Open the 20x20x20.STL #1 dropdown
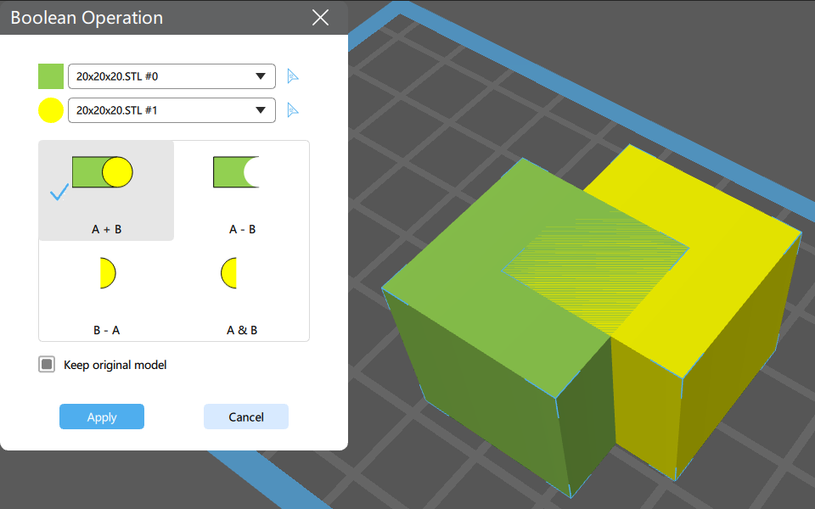The width and height of the screenshot is (815, 509). (x=171, y=110)
